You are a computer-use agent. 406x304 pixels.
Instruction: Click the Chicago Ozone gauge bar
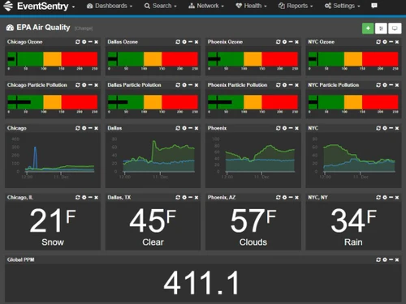pyautogui.click(x=53, y=59)
